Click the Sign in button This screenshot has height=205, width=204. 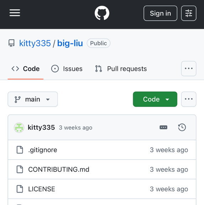point(160,13)
